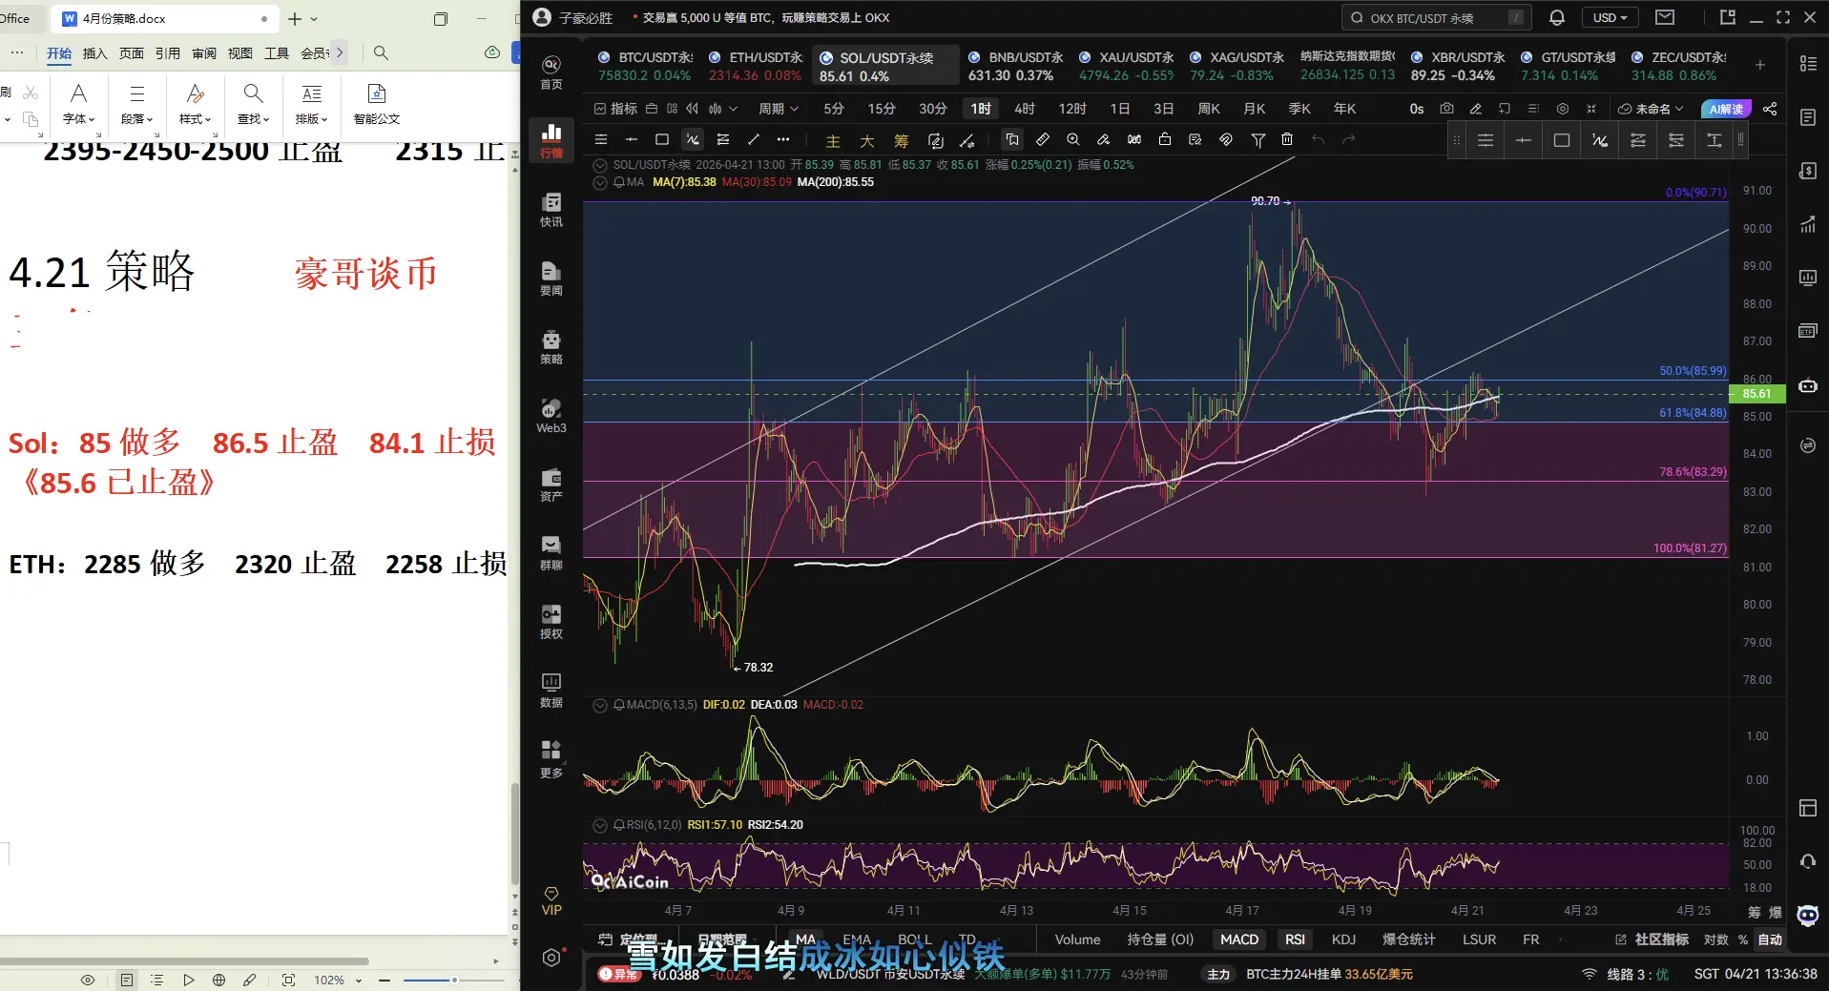Open the 未命名 layout dropdown

pos(1652,109)
